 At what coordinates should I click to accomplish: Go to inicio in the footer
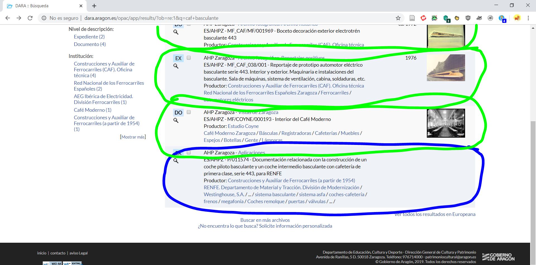pyautogui.click(x=42, y=253)
